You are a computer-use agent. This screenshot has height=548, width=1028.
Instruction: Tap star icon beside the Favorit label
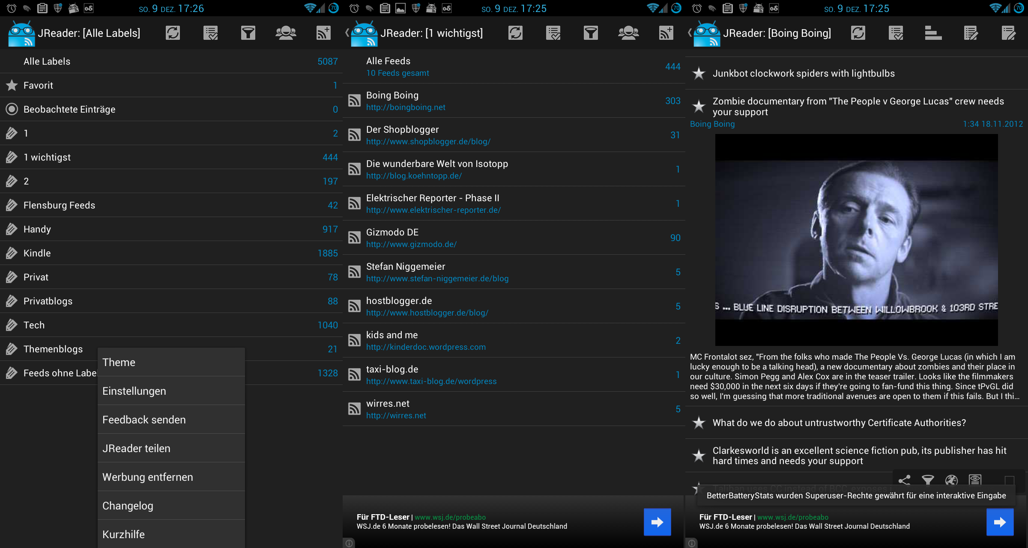tap(12, 85)
